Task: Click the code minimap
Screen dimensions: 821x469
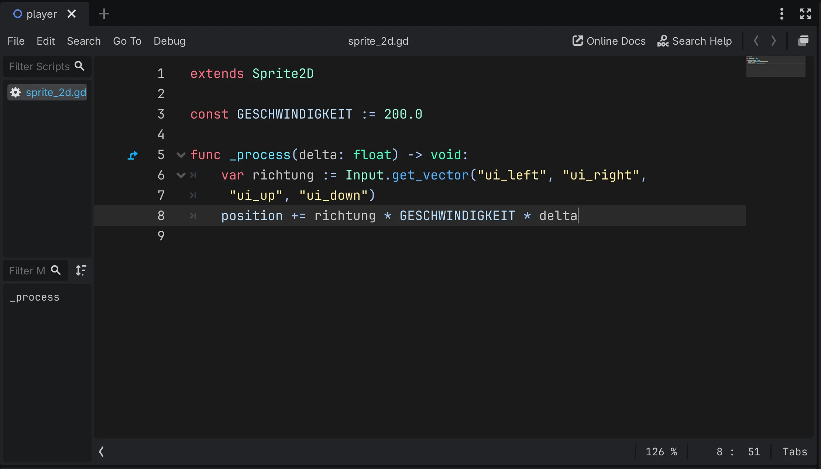Action: tap(776, 66)
